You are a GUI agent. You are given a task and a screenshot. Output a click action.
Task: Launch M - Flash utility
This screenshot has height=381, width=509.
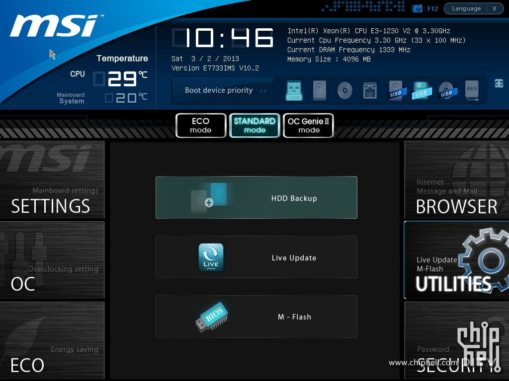click(x=256, y=317)
